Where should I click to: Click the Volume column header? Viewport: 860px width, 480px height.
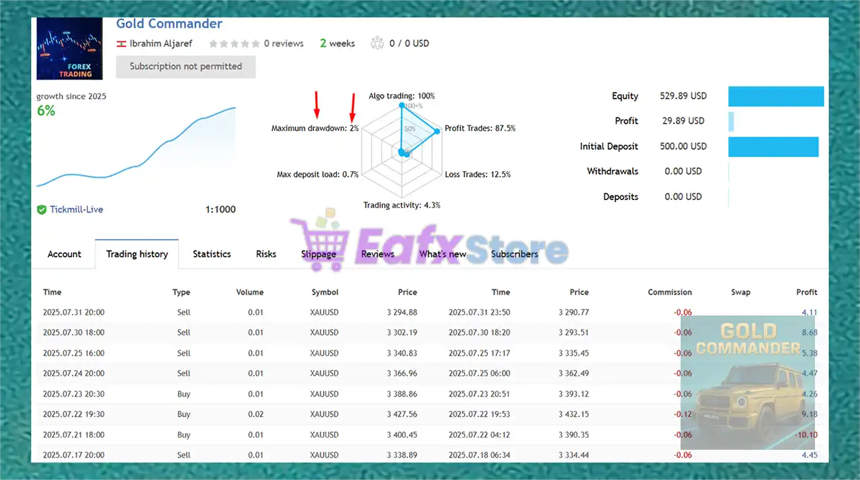[x=250, y=292]
